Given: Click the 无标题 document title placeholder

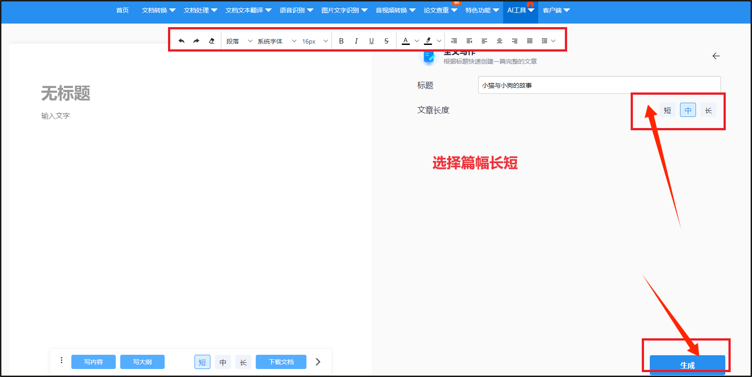Looking at the screenshot, I should 66,93.
